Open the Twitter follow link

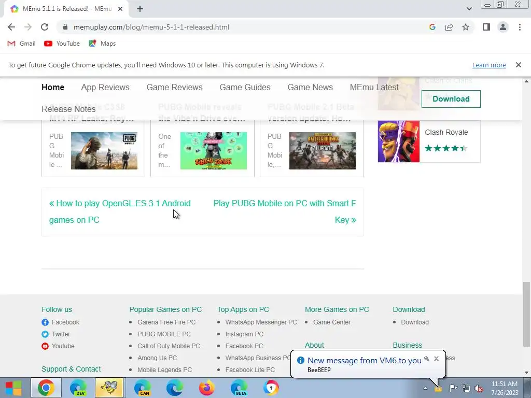[x=56, y=334]
